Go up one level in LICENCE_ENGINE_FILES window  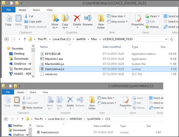(25, 39)
